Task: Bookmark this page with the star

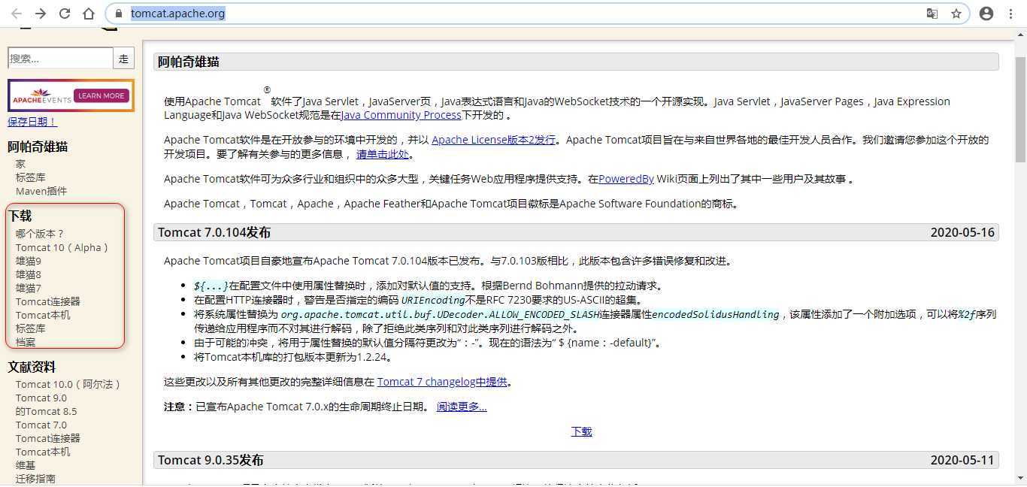Action: 956,14
